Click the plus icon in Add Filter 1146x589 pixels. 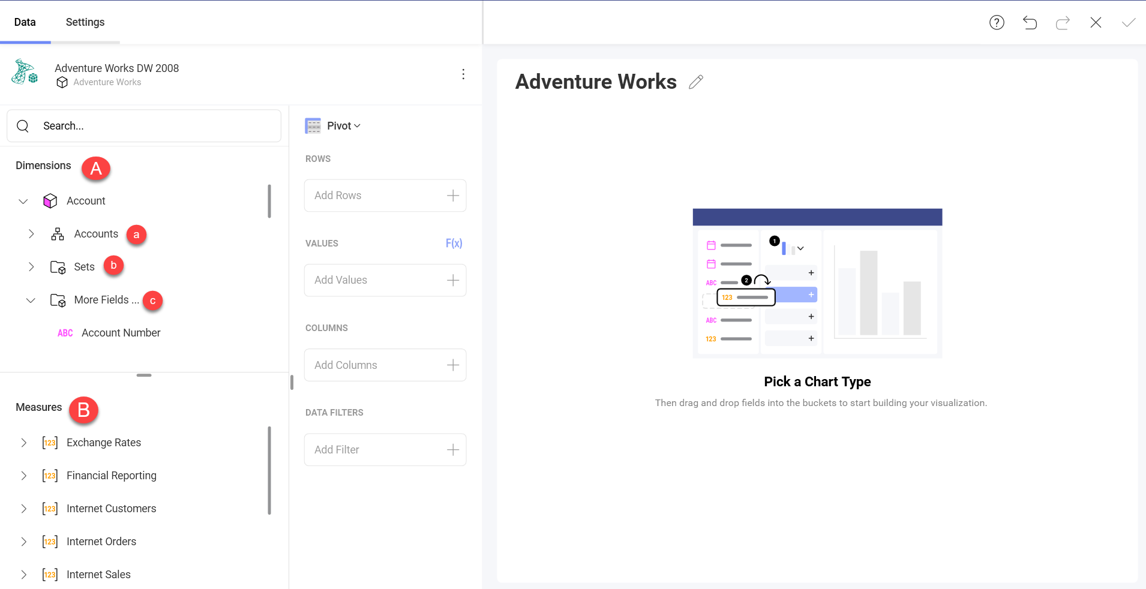tap(453, 450)
